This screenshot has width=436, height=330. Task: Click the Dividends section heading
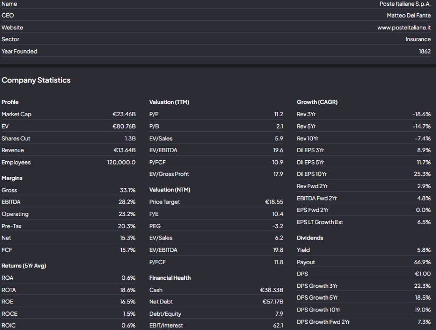pyautogui.click(x=310, y=238)
